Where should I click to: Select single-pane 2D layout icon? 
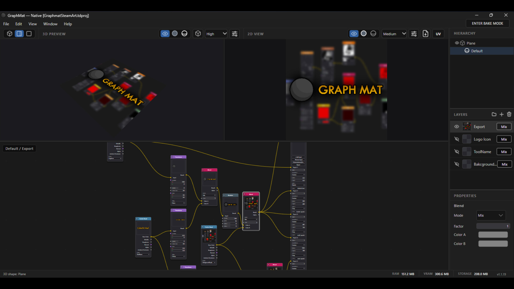point(29,34)
